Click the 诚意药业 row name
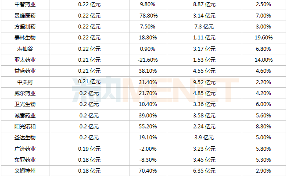The width and height of the screenshot is (287, 177). pos(25,115)
